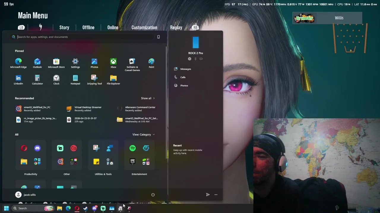380x213 pixels.
Task: Open Microsoft Edge from the taskbar
Action: click(x=68, y=208)
